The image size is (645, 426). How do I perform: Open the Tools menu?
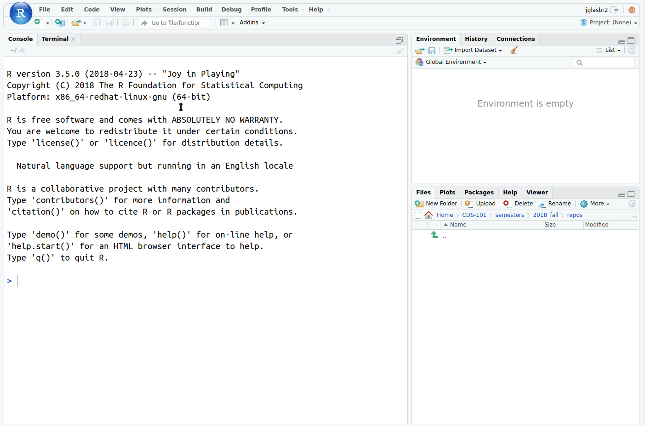coord(290,9)
